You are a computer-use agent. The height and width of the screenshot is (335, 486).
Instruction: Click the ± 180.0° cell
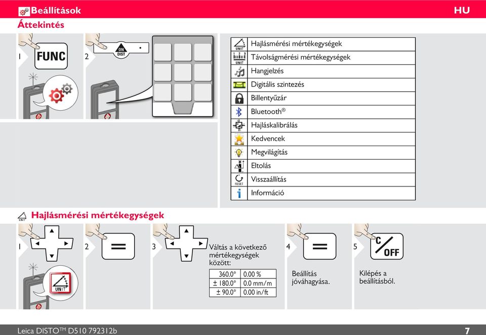224,283
